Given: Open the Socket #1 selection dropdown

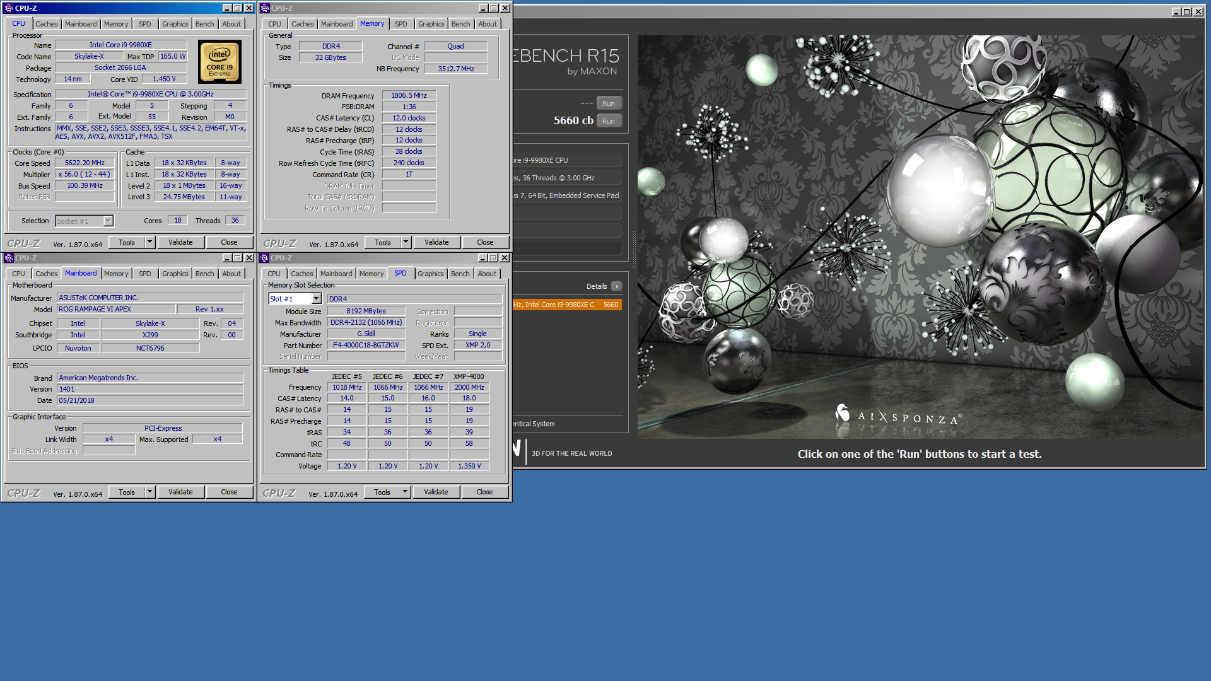Looking at the screenshot, I should (108, 221).
